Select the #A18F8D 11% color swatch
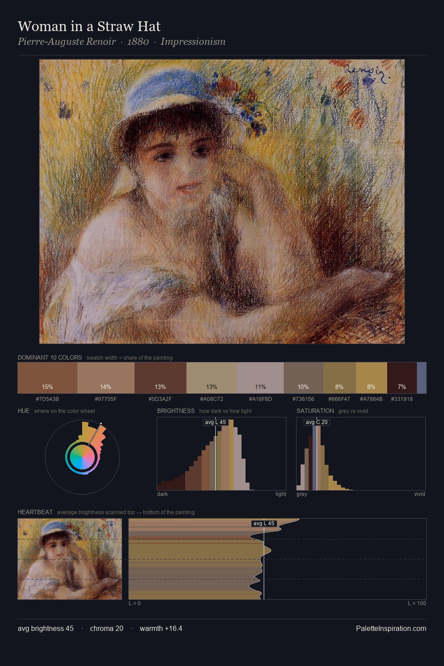Viewport: 444px width, 666px height. coord(261,378)
